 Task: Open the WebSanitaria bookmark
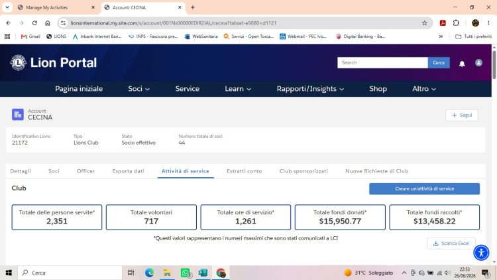click(201, 36)
